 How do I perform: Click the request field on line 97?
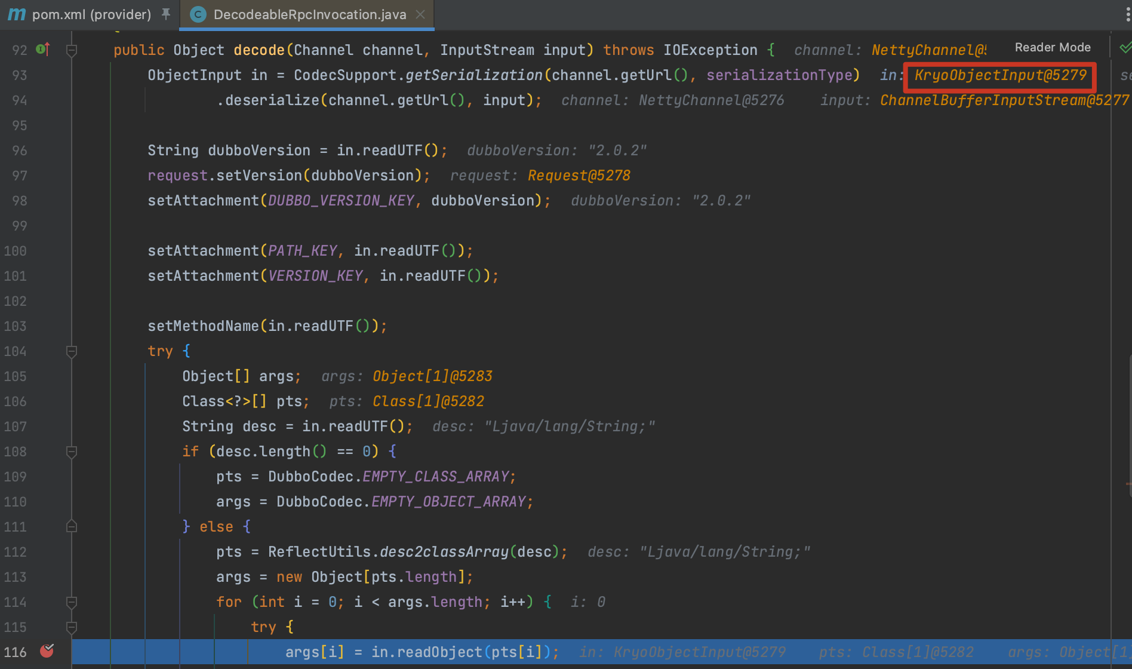pos(177,176)
